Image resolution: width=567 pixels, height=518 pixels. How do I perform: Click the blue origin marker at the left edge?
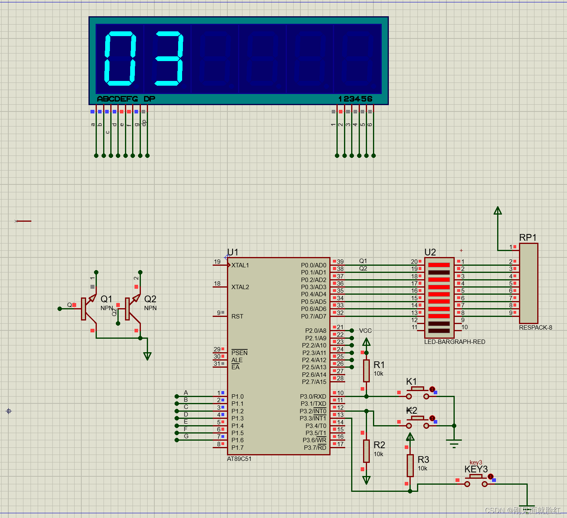(x=9, y=411)
